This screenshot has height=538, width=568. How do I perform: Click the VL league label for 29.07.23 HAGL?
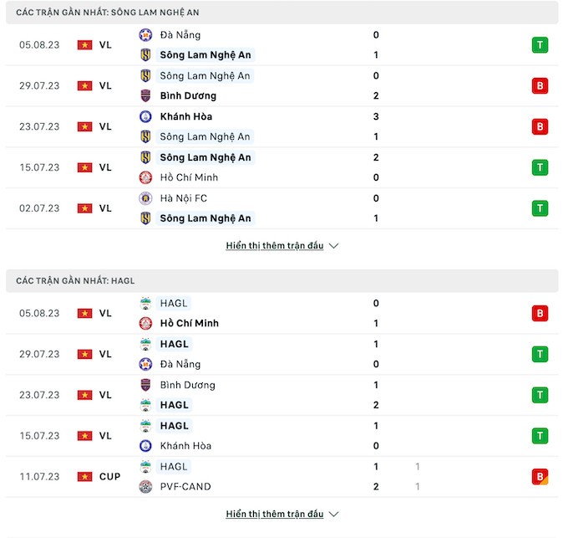(x=105, y=354)
